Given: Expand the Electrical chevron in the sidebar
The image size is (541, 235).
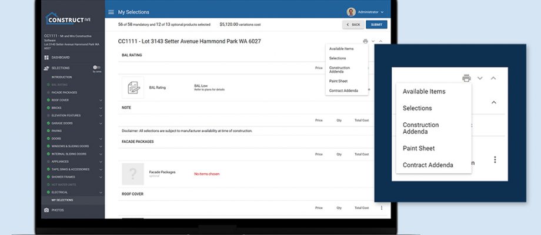Looking at the screenshot, I should 101,192.
